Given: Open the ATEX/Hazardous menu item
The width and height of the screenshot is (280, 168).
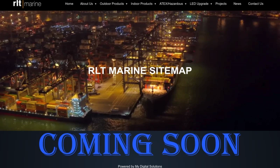Looking at the screenshot, I should click(171, 4).
